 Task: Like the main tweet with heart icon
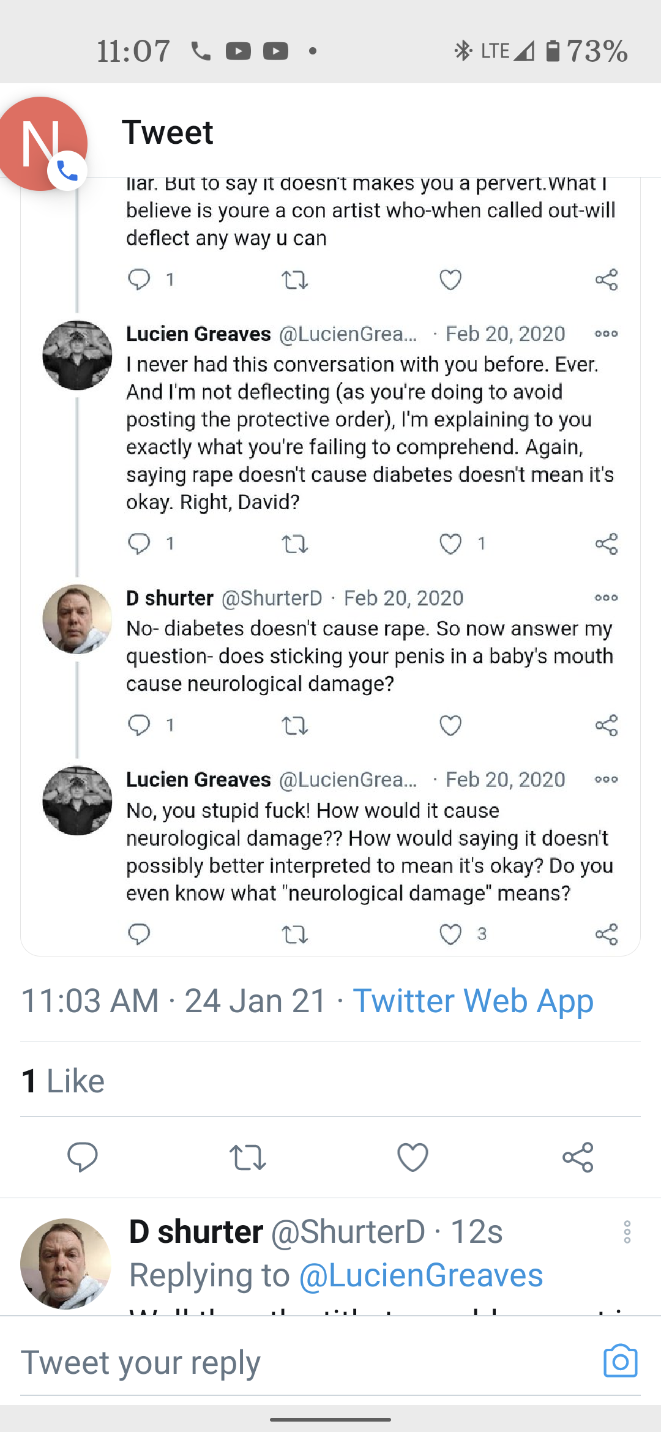tap(413, 1157)
